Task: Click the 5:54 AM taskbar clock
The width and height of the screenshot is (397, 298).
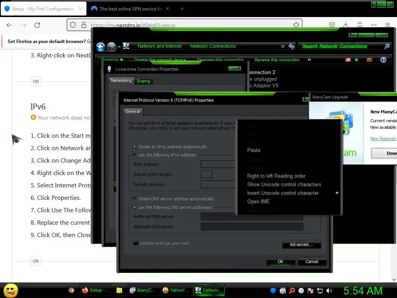Action: (363, 291)
